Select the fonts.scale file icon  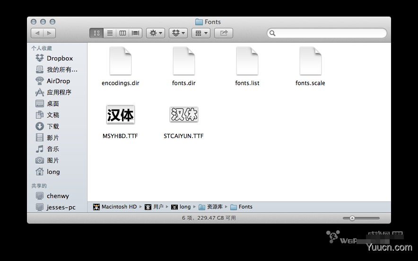(x=310, y=61)
